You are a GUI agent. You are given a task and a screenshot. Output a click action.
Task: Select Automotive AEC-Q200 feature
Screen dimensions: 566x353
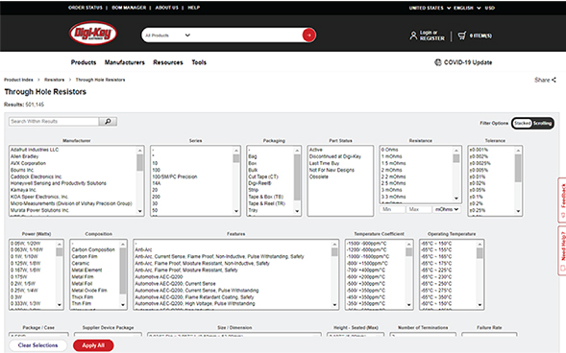(159, 277)
